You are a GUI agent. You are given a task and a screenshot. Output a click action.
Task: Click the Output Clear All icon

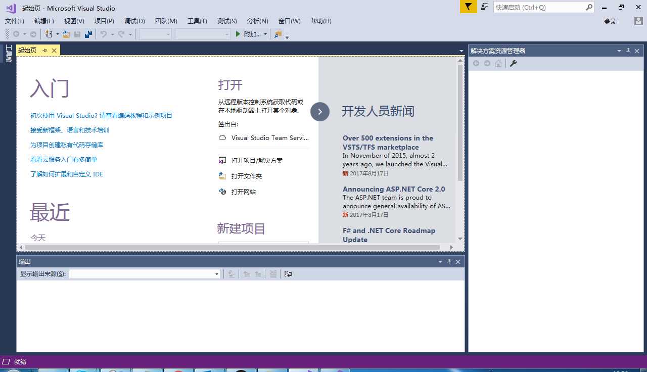click(x=273, y=274)
